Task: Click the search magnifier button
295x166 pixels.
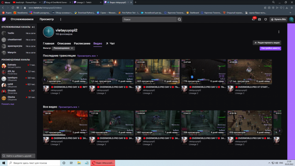Action: 179,19
